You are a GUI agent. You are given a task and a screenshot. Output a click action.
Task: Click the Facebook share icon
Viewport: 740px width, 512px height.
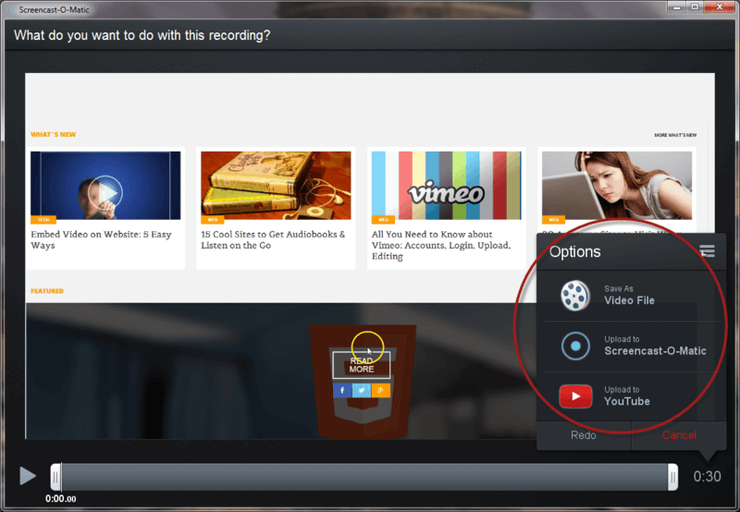coord(342,390)
